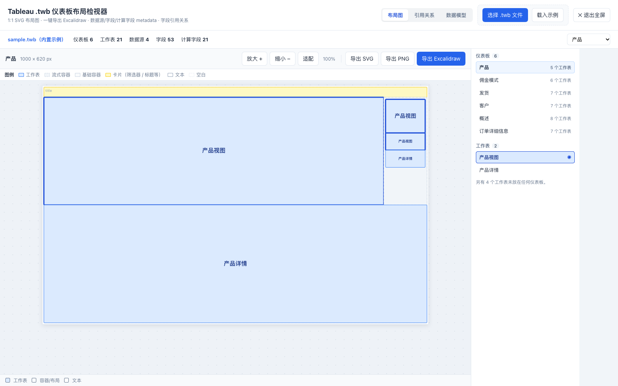Select the 产品 dashboard in list
This screenshot has width=618, height=386.
pos(525,68)
